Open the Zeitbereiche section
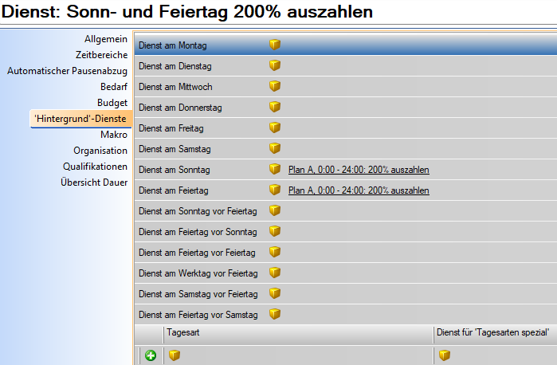557x365 pixels. (101, 55)
